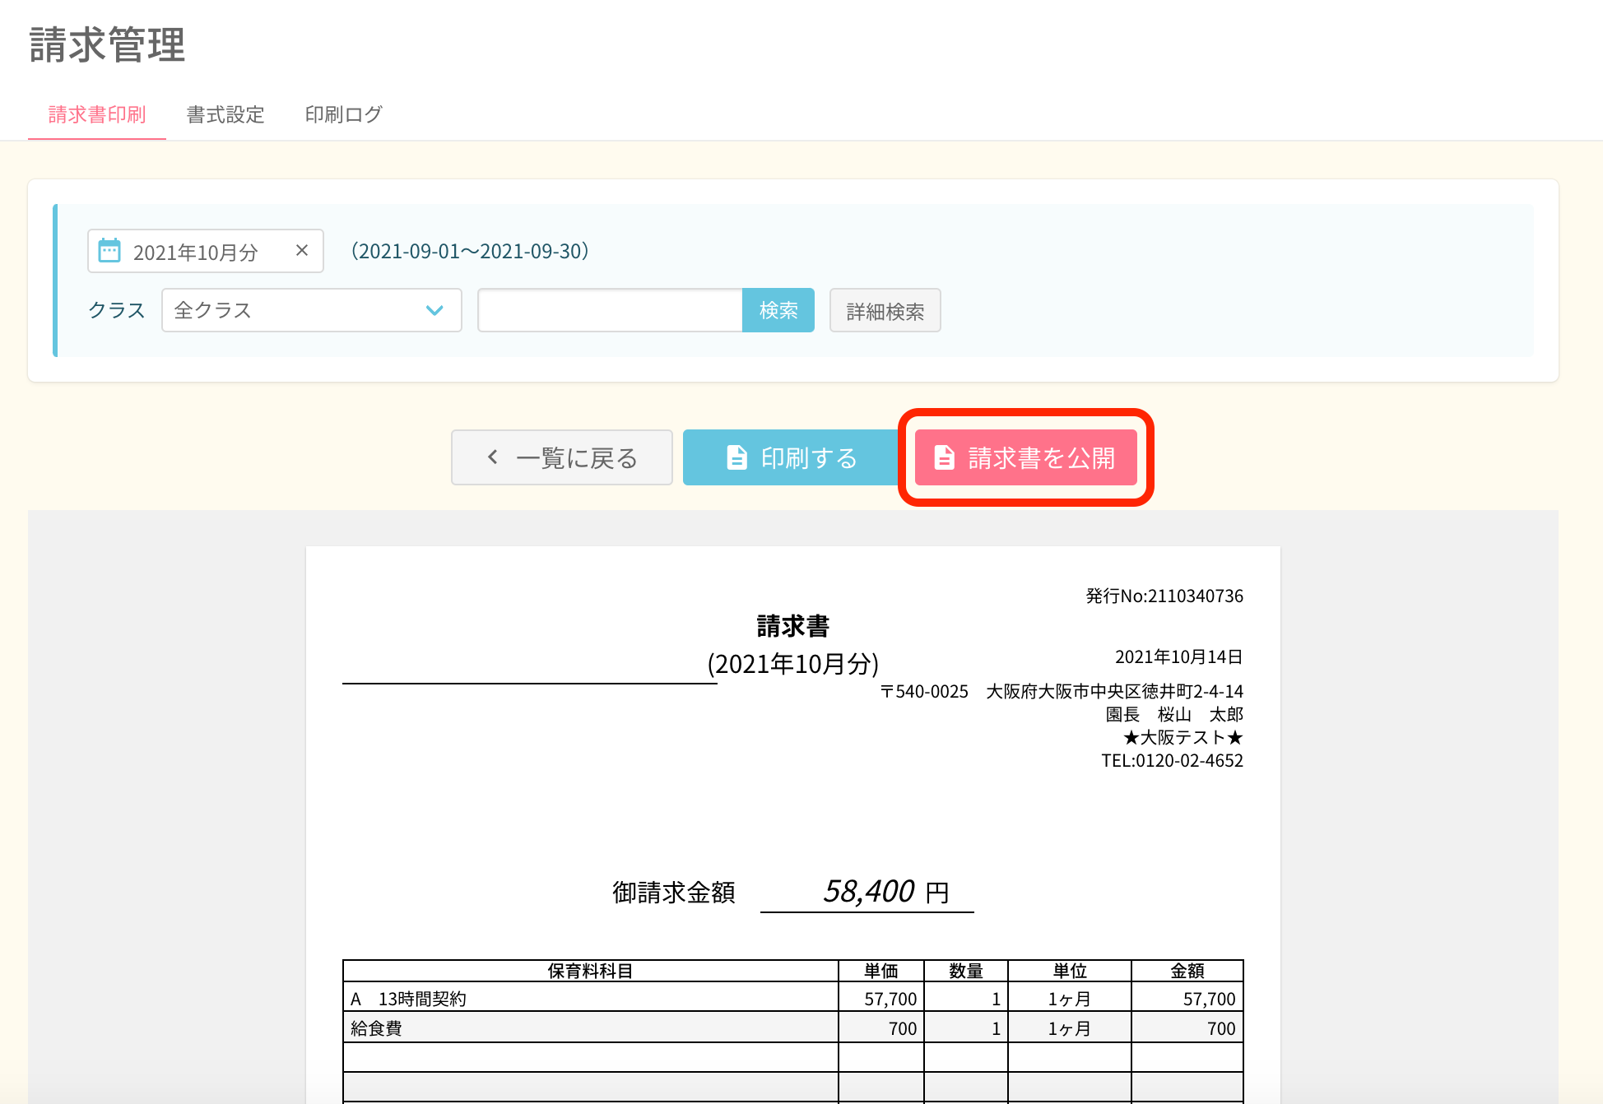Viewport: 1603px width, 1104px height.
Task: Click the 数量 column header
Action: (966, 971)
